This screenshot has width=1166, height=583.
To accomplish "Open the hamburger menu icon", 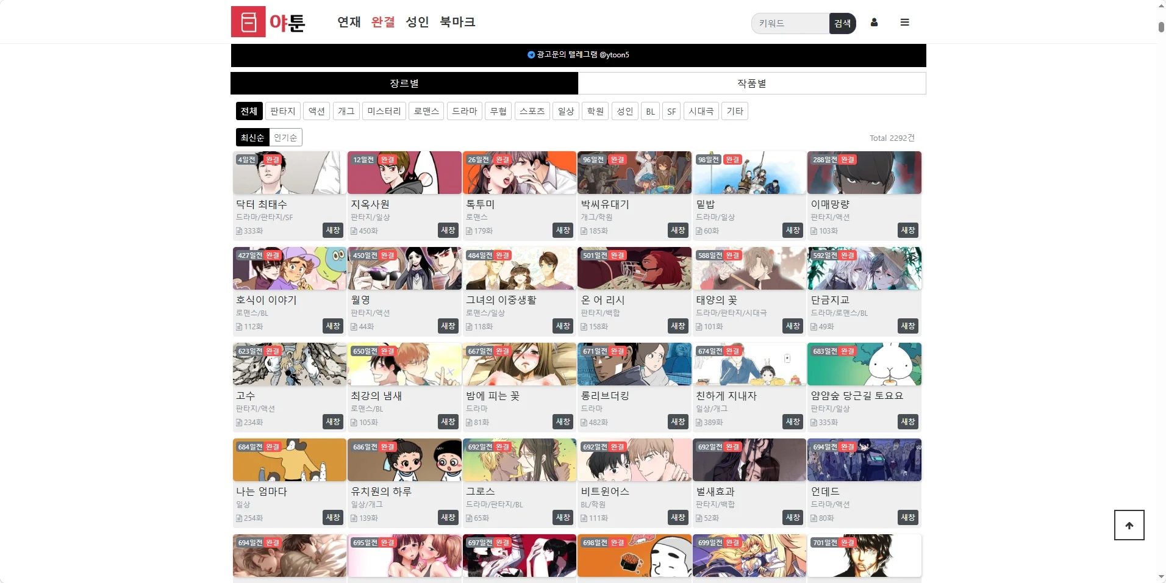I will point(904,23).
